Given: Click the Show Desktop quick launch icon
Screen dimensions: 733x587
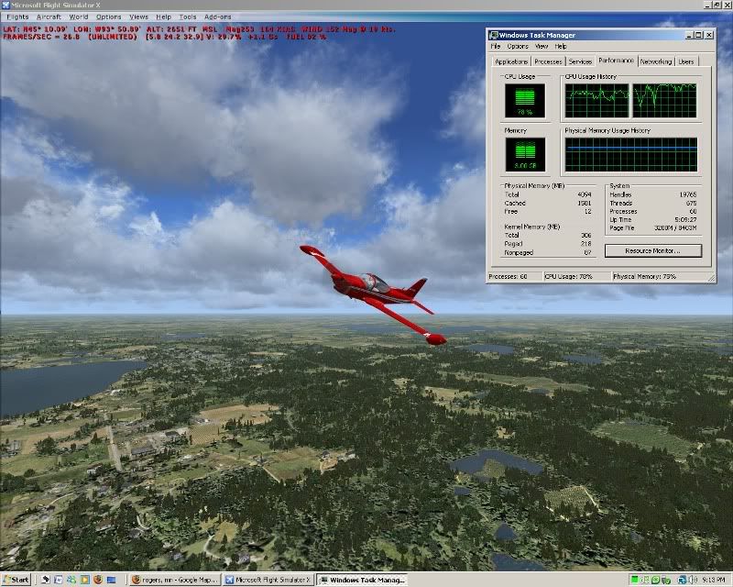Looking at the screenshot, I should pyautogui.click(x=59, y=580).
